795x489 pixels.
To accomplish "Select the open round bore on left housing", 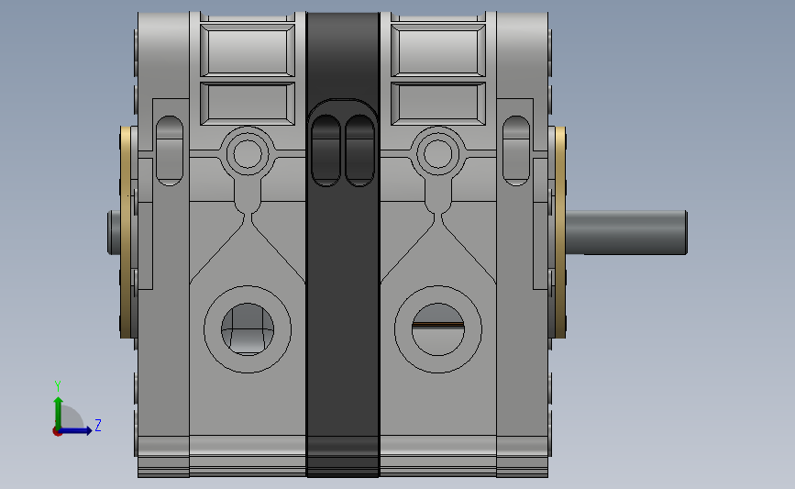I will (248, 329).
